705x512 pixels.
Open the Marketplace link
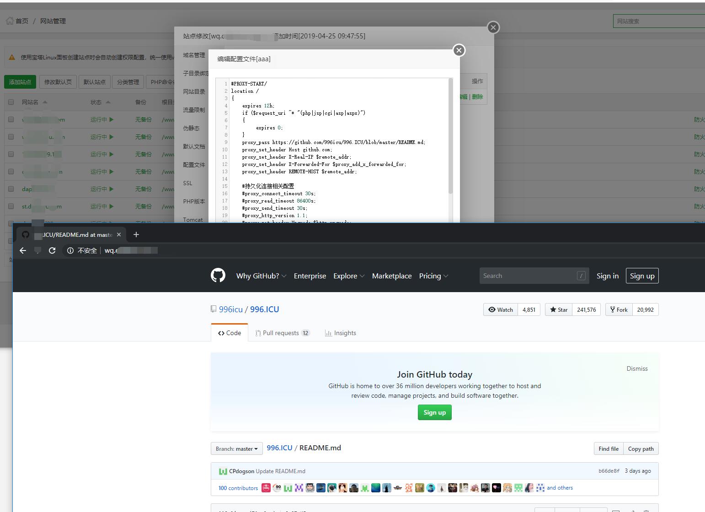tap(392, 276)
